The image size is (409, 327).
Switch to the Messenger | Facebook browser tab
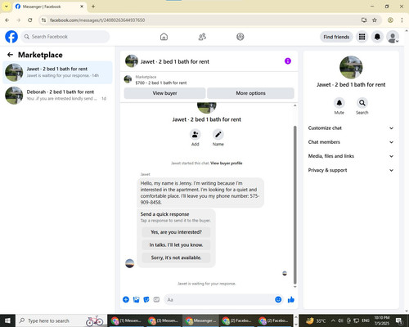50,7
